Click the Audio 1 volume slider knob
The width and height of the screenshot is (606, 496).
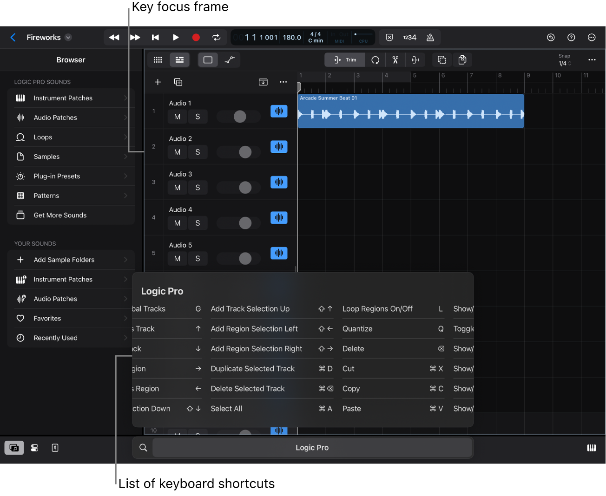click(x=240, y=117)
